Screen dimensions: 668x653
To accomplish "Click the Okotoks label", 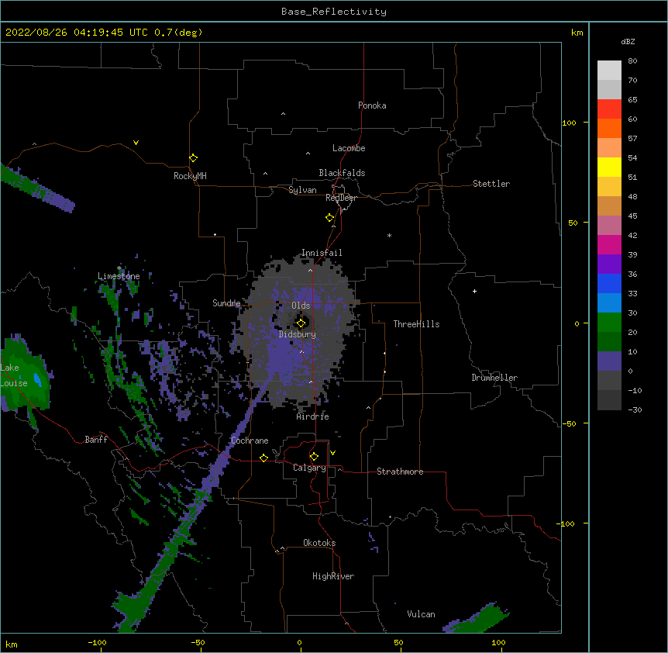I will click(x=319, y=543).
